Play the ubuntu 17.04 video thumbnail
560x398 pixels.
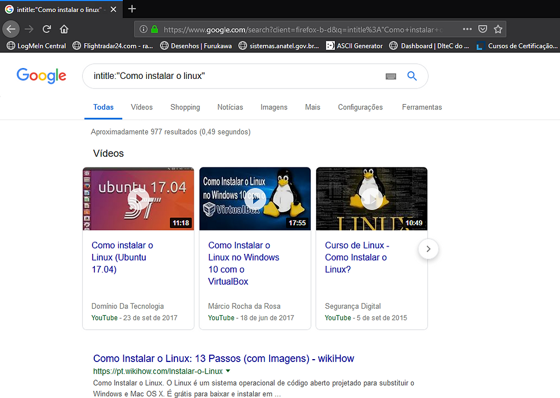pyautogui.click(x=138, y=198)
